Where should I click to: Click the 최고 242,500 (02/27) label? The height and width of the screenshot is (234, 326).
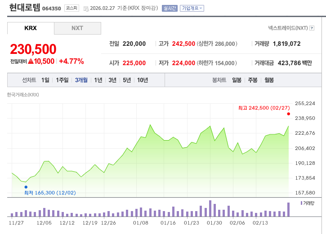264,108
